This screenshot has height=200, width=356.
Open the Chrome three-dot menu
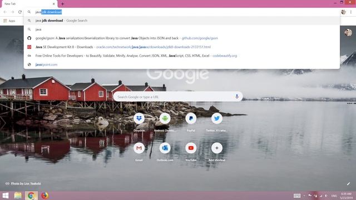click(351, 12)
